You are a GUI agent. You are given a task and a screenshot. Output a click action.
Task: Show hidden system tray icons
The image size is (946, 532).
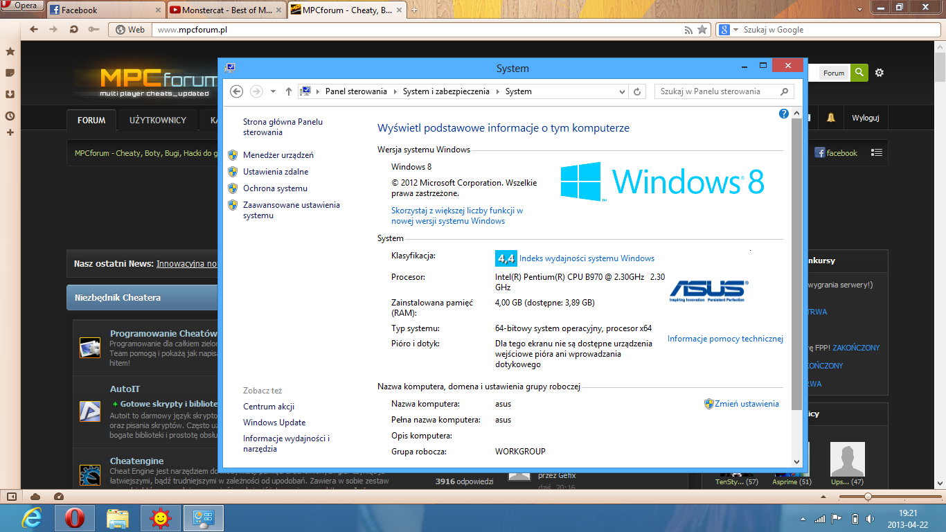pos(803,519)
